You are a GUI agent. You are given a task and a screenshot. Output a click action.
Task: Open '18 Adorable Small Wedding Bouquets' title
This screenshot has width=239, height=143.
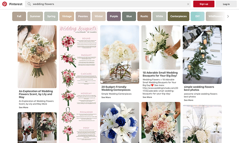pos(160,74)
